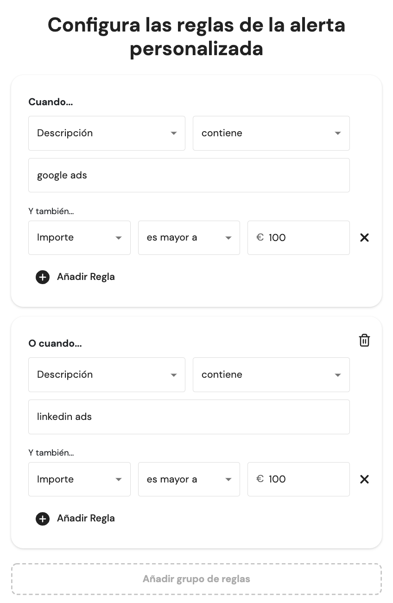The width and height of the screenshot is (393, 603).
Task: Delete the second rule group with trash icon
Action: coord(364,340)
